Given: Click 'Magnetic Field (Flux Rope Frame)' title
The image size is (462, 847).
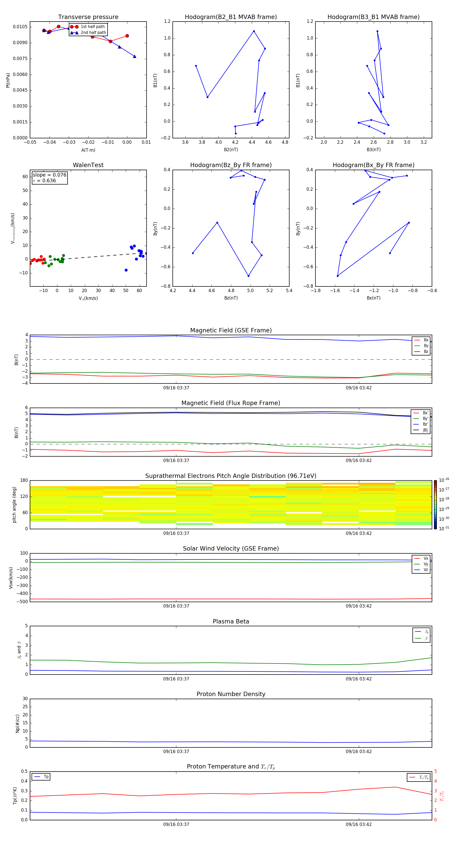Looking at the screenshot, I should 231,403.
